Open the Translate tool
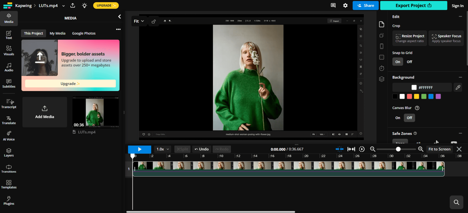 pyautogui.click(x=9, y=120)
